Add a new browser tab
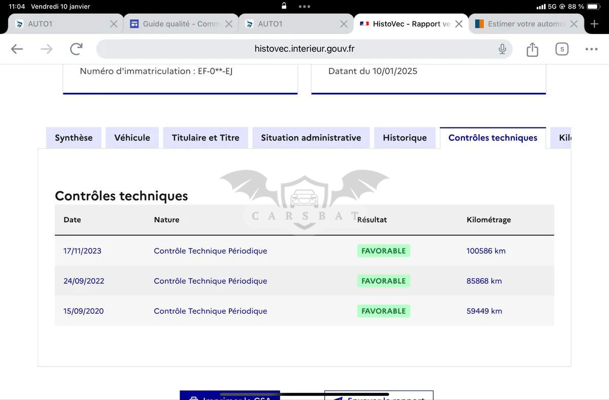The width and height of the screenshot is (609, 400). (x=594, y=24)
